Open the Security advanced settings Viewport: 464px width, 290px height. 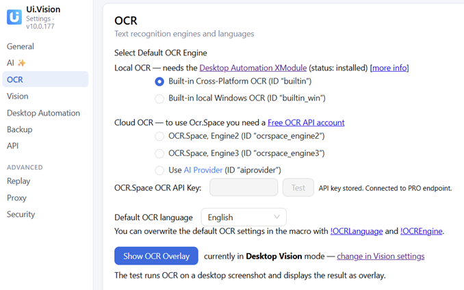[x=21, y=214]
